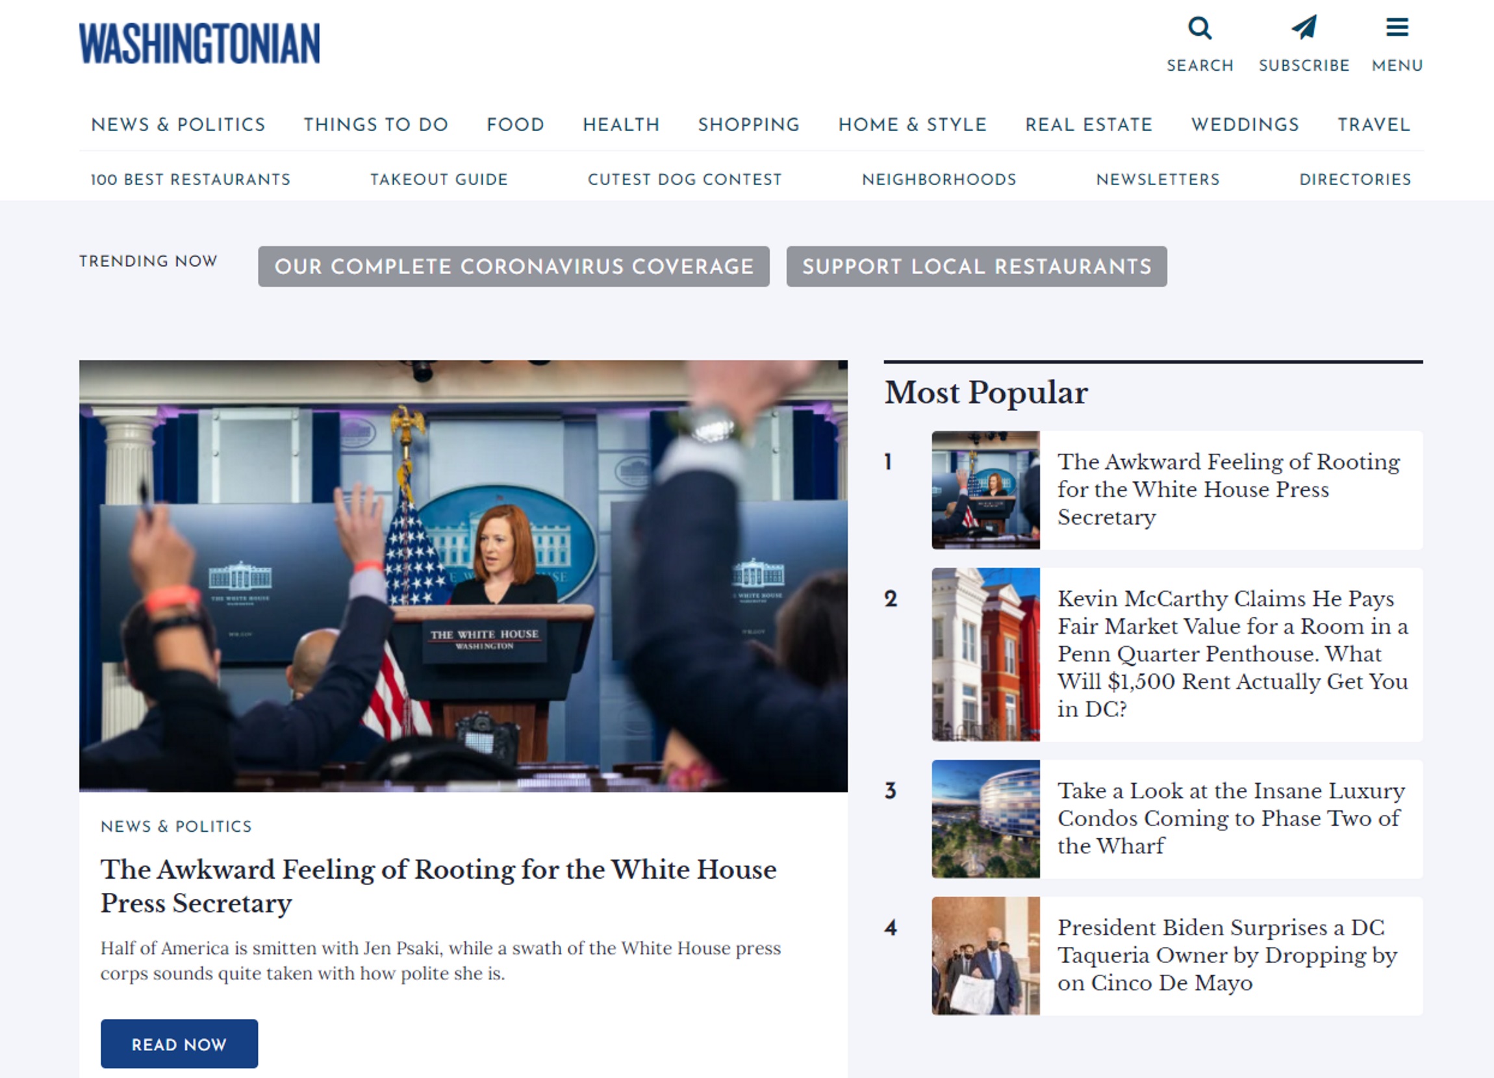Open the Most Popular press secretary headline
1494x1078 pixels.
click(x=1228, y=489)
